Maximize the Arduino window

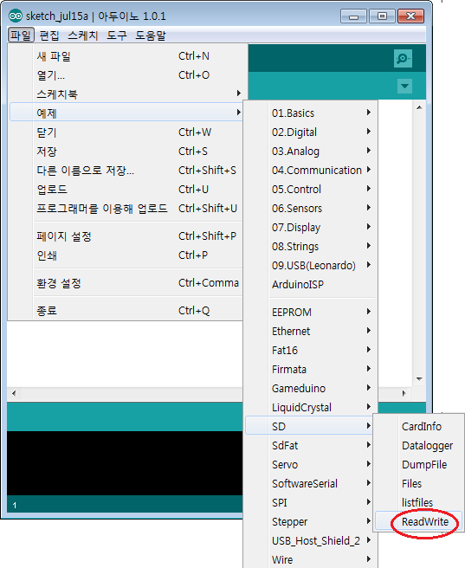pyautogui.click(x=382, y=16)
